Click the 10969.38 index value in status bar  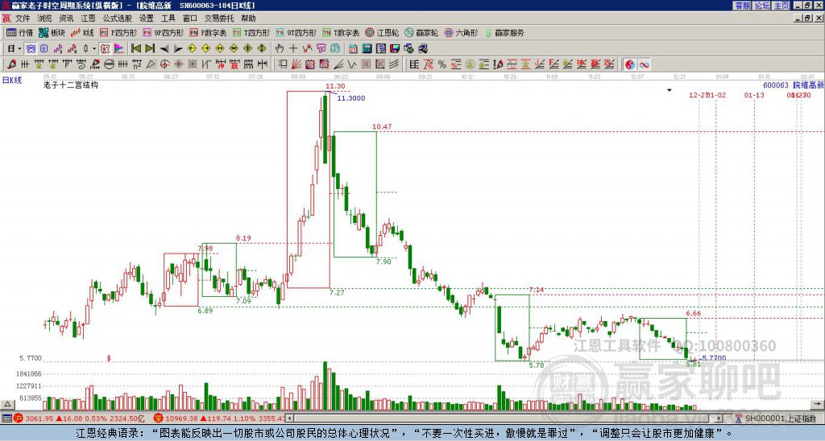click(x=180, y=419)
